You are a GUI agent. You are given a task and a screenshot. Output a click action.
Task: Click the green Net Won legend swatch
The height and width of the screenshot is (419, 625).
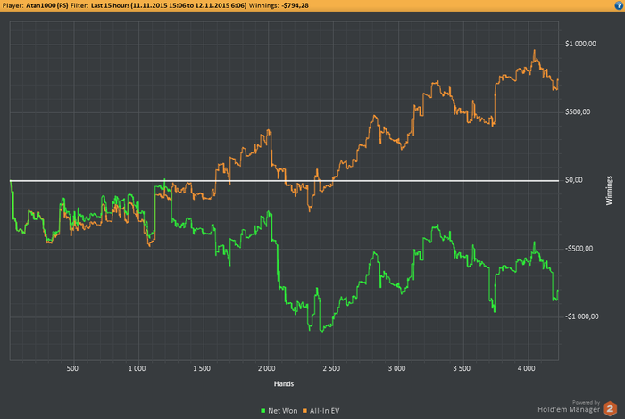[263, 411]
